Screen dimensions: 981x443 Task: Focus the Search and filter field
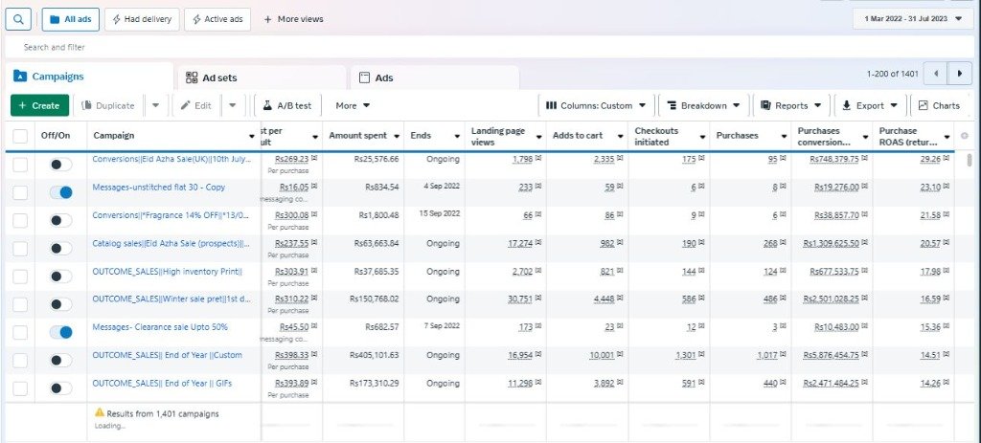(x=488, y=47)
